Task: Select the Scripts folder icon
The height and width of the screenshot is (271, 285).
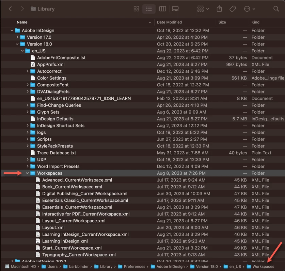Action: pos(33,139)
